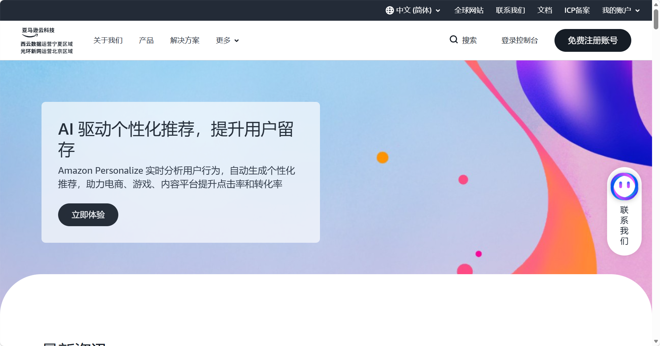660x346 pixels.
Task: Open the 关于我们 menu
Action: [108, 40]
